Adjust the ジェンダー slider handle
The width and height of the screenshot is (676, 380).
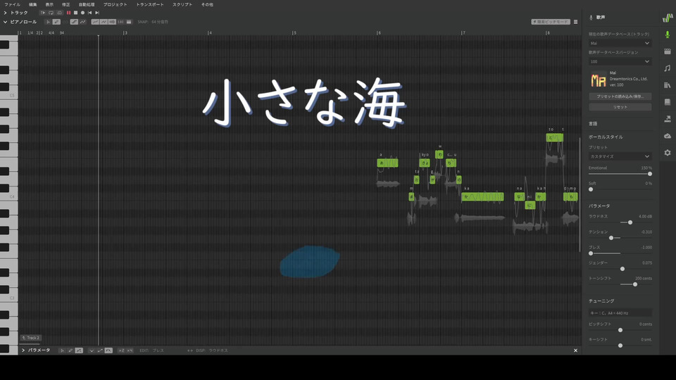coord(622,269)
